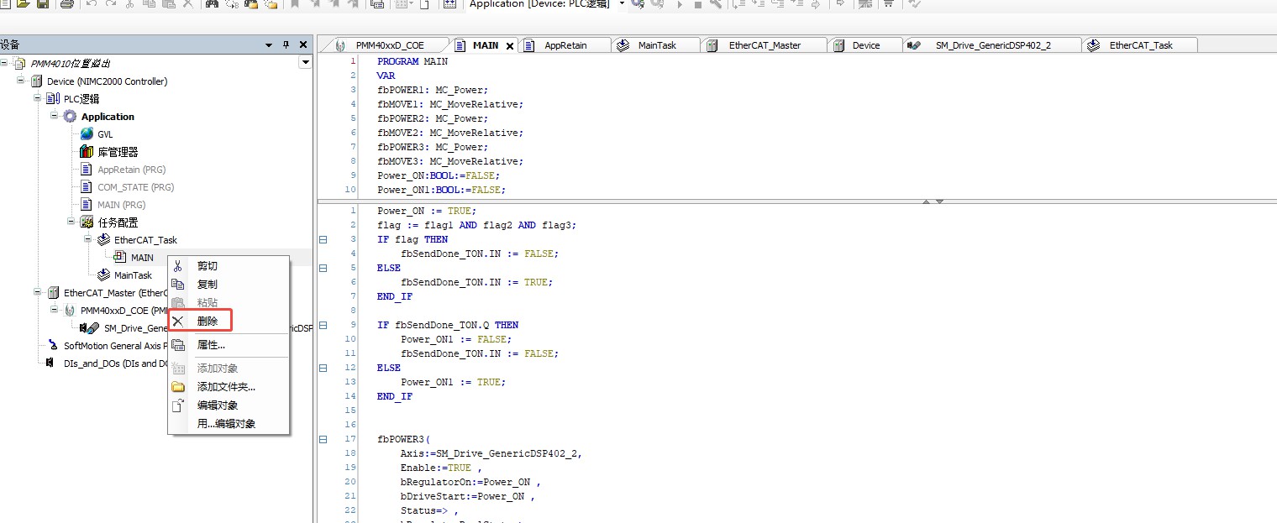Collapse the EtherCAT_Task tree node
Screen dimensions: 1277x523
click(88, 240)
